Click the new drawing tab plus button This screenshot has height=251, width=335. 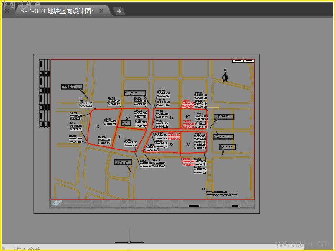point(119,11)
